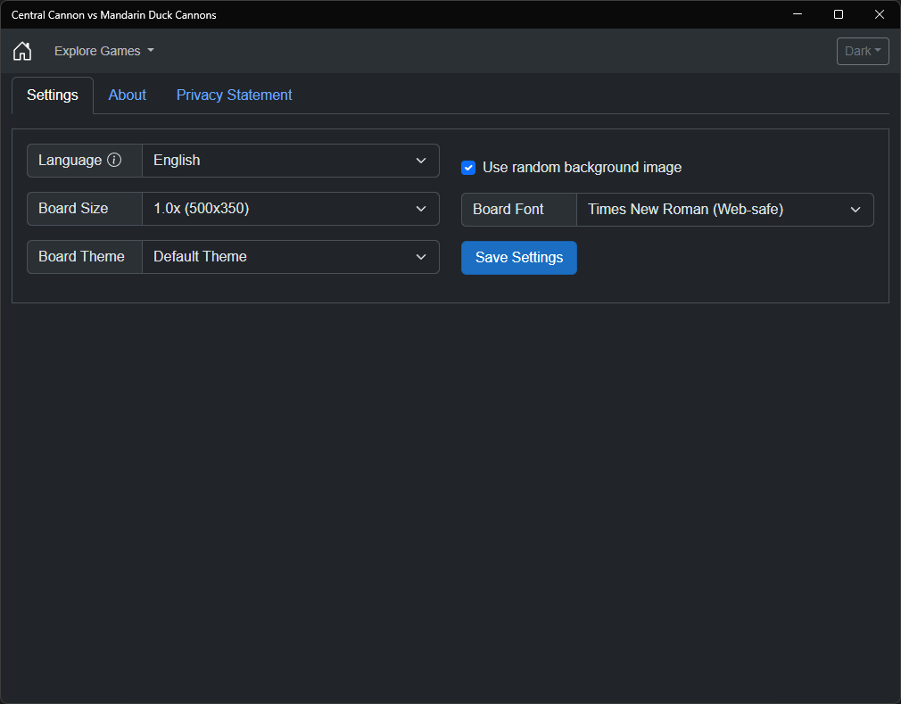Screen dimensions: 901x704
Task: Click the Language info icon
Action: click(114, 161)
